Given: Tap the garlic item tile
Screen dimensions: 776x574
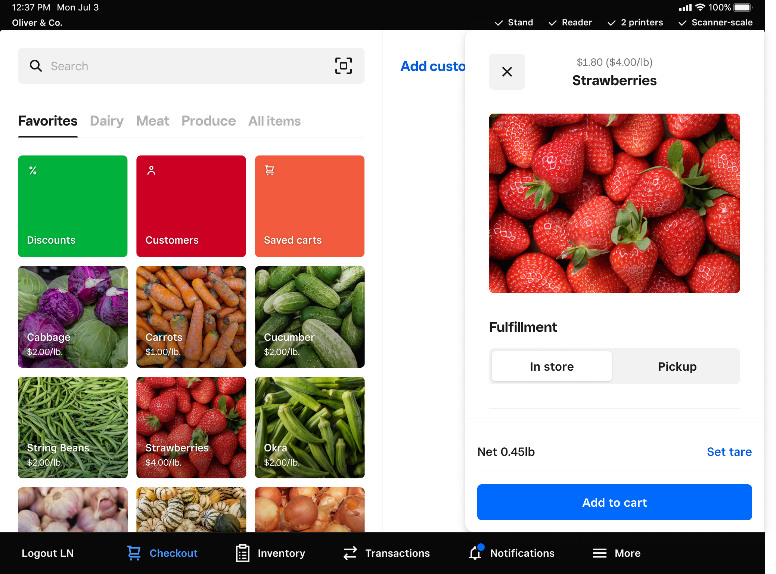Looking at the screenshot, I should 73,510.
